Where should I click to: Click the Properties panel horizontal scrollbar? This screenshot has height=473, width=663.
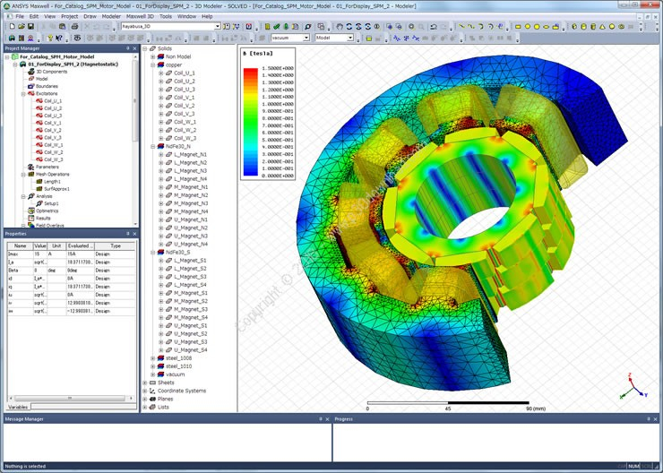71,398
